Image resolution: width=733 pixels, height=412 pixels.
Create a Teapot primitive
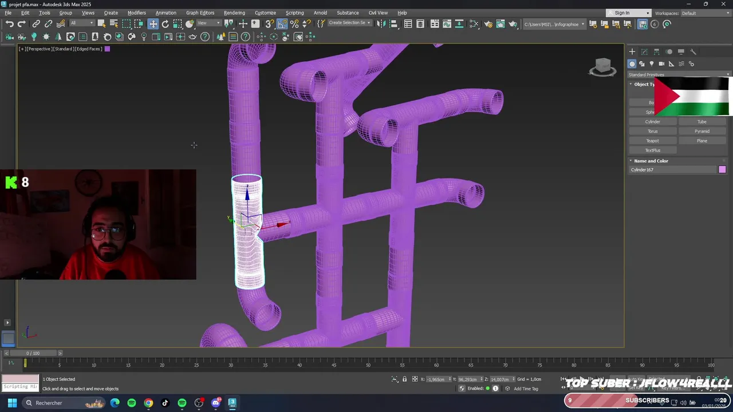(x=652, y=141)
